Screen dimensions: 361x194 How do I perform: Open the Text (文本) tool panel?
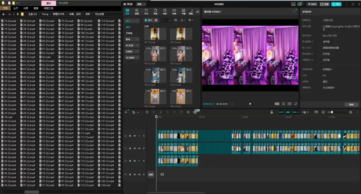coord(146,11)
